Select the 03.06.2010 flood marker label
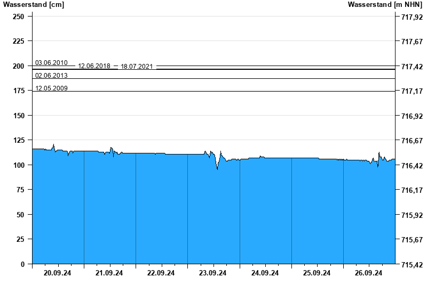The image size is (427, 293). pyautogui.click(x=51, y=63)
